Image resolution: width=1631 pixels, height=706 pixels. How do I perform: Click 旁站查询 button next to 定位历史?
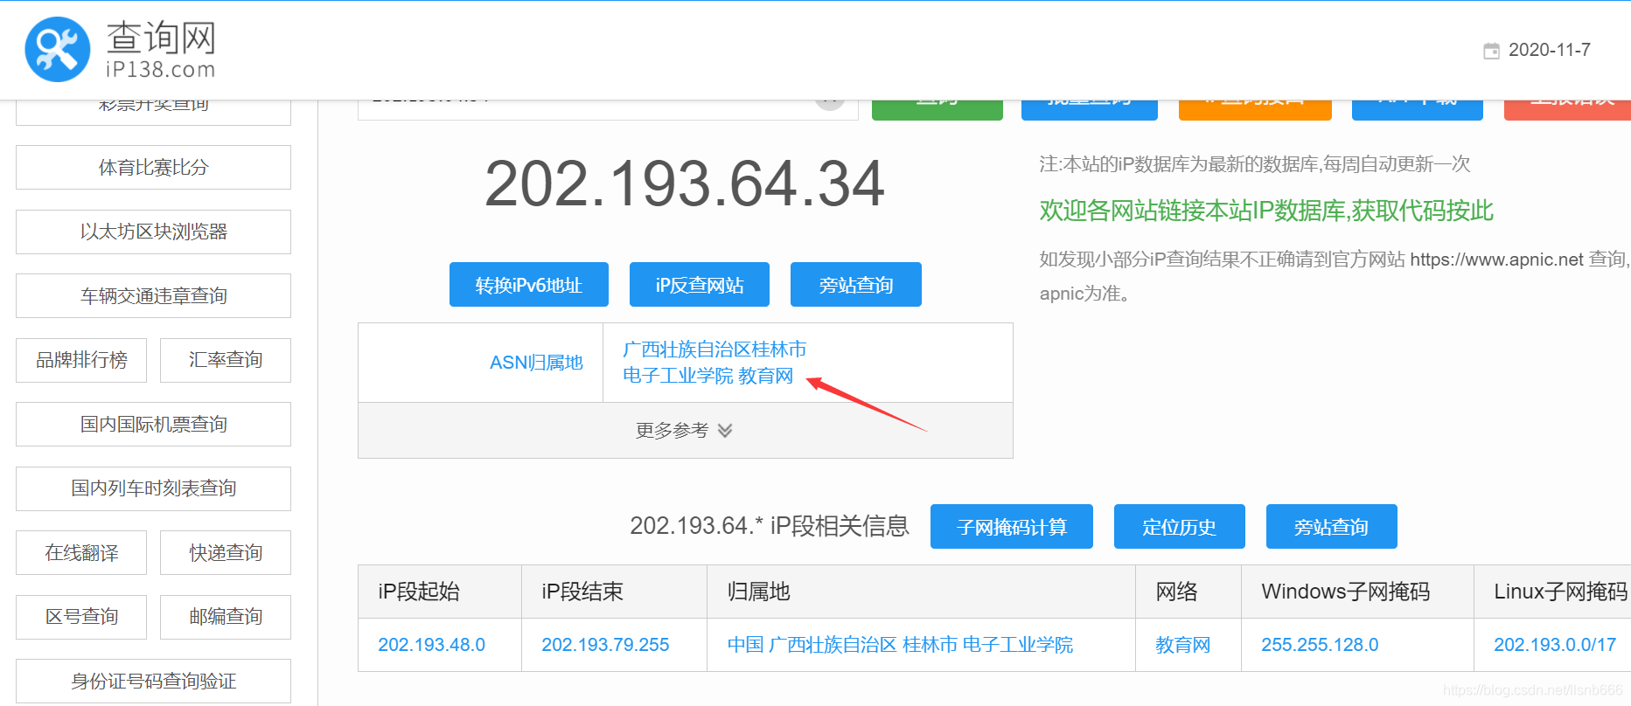[x=1332, y=527]
